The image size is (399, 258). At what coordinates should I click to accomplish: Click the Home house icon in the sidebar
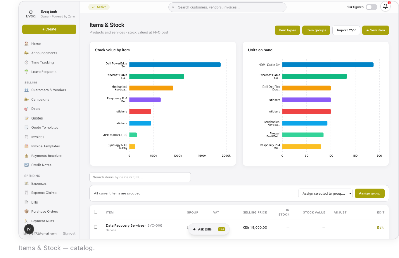(x=27, y=44)
